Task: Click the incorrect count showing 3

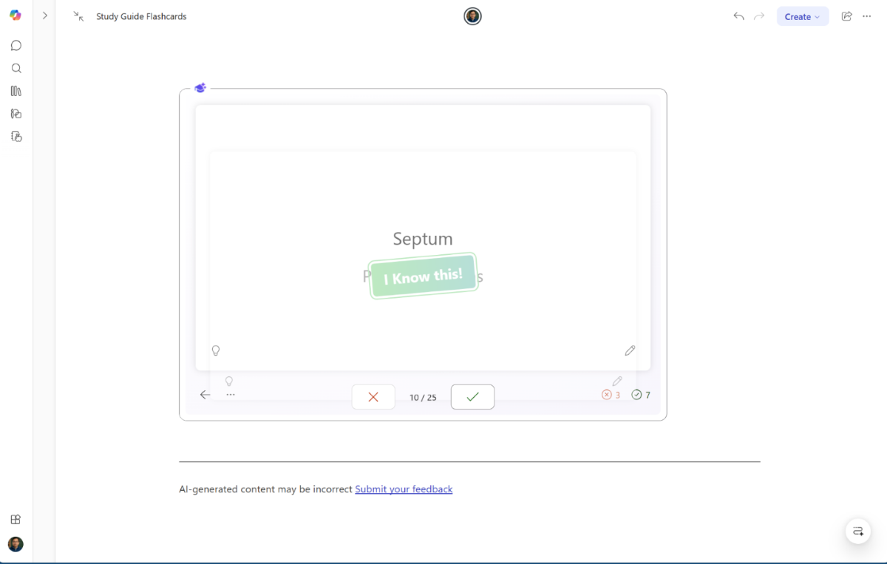Action: 611,395
